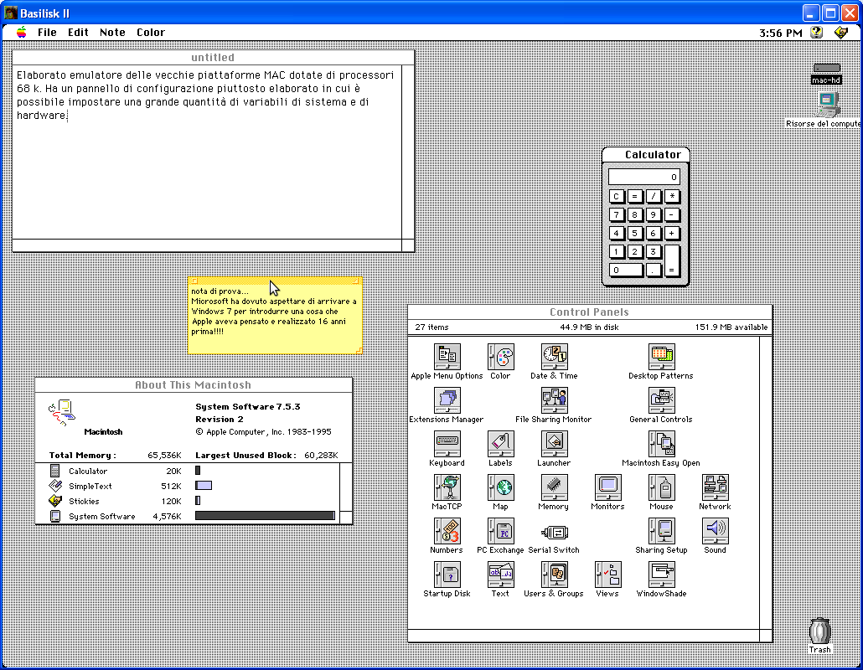Image resolution: width=863 pixels, height=670 pixels.
Task: Select the Sharing Setup icon
Action: [x=661, y=530]
